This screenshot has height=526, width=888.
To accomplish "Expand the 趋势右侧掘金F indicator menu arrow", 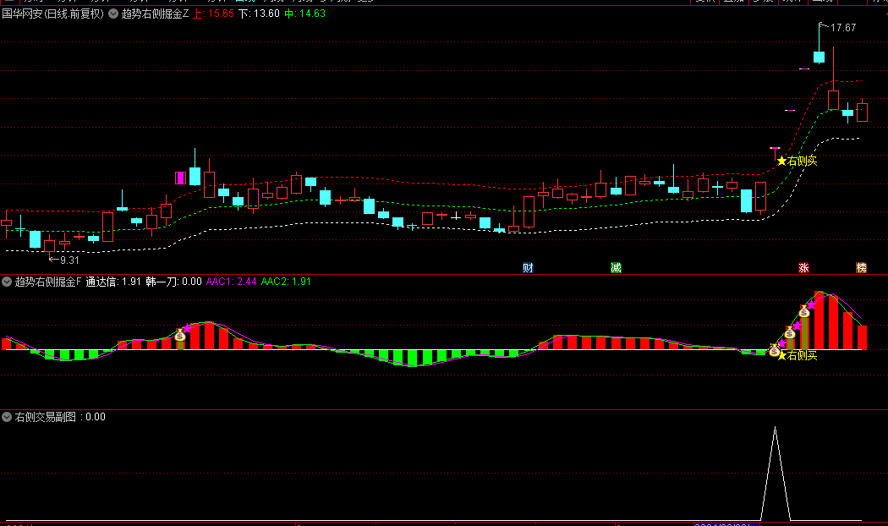I will coord(7,282).
